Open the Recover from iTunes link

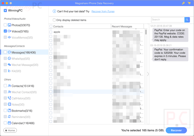[103, 11]
